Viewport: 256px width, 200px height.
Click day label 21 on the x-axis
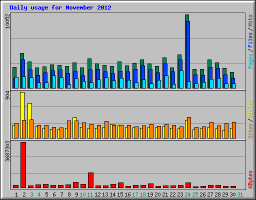click(165, 194)
